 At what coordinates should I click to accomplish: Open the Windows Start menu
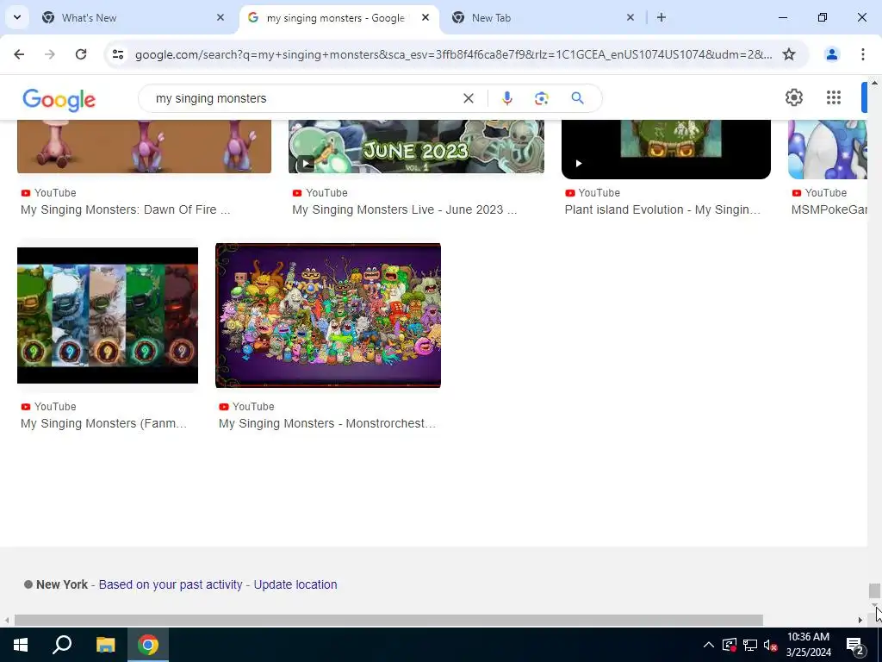coord(21,645)
